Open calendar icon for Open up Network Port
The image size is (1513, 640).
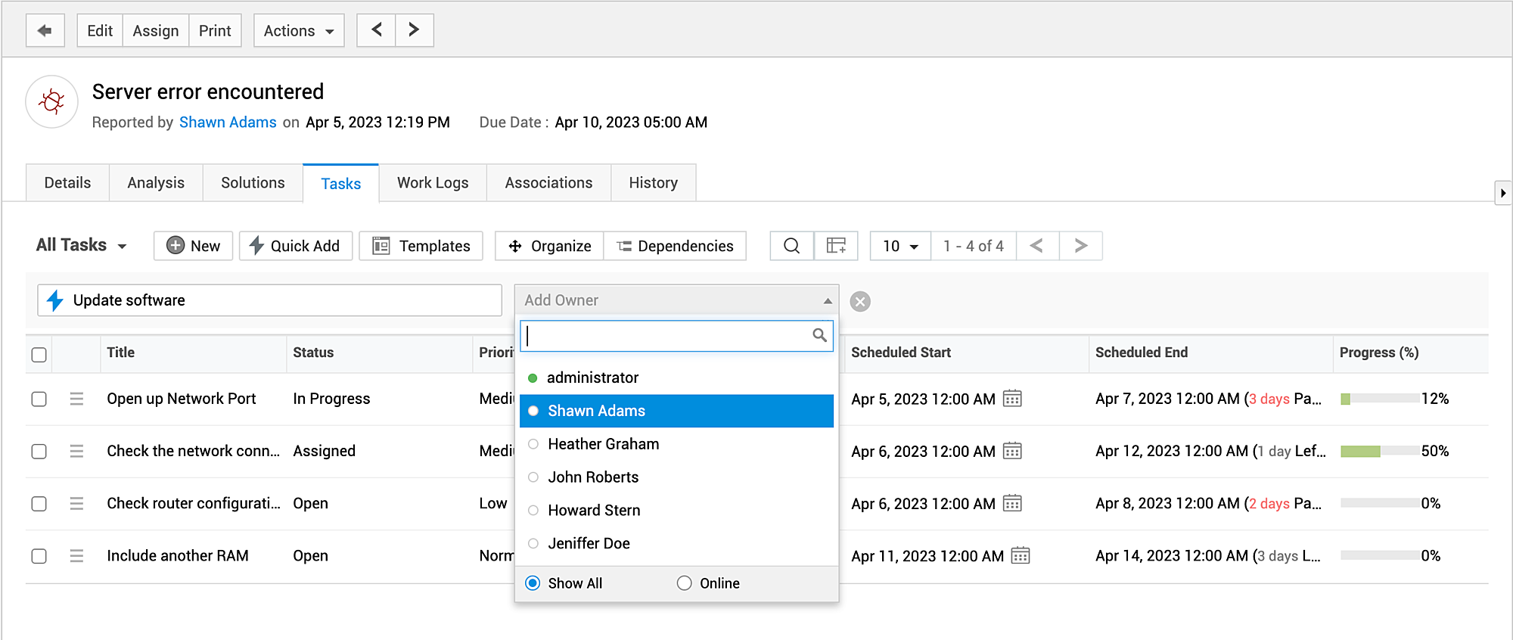(x=1012, y=399)
